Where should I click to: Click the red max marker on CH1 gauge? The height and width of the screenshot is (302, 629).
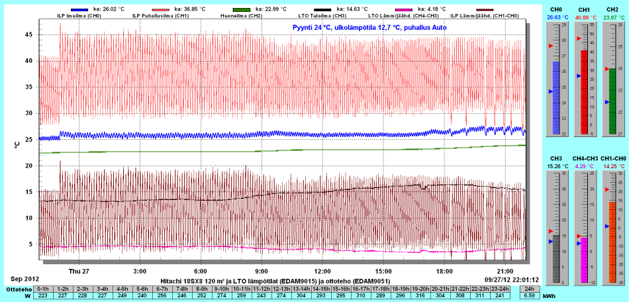pos(577,39)
